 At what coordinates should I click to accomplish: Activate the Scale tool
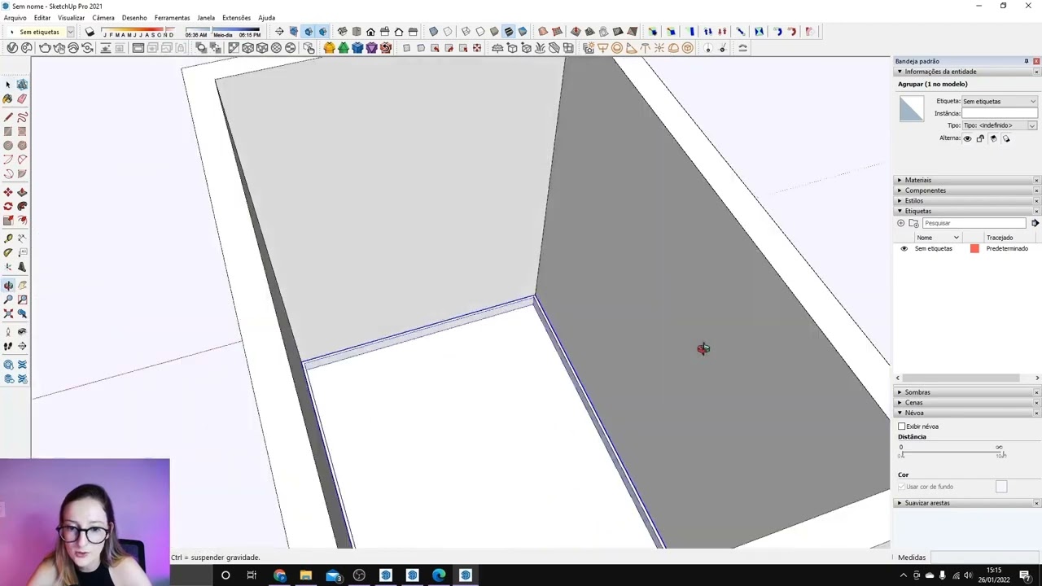point(8,221)
